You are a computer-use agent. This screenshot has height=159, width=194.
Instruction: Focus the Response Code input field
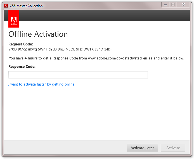[78, 75]
